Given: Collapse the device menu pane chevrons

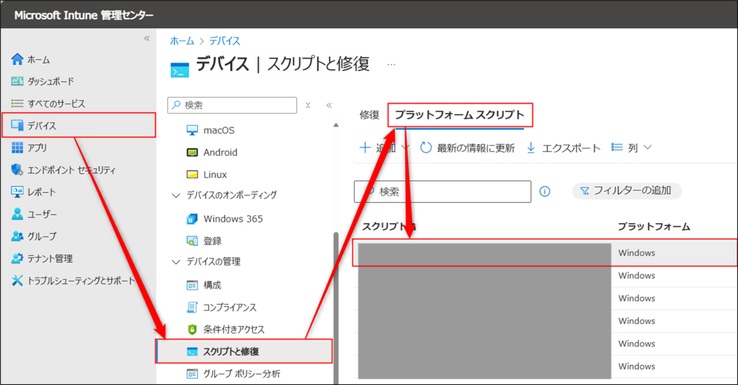Looking at the screenshot, I should (329, 105).
